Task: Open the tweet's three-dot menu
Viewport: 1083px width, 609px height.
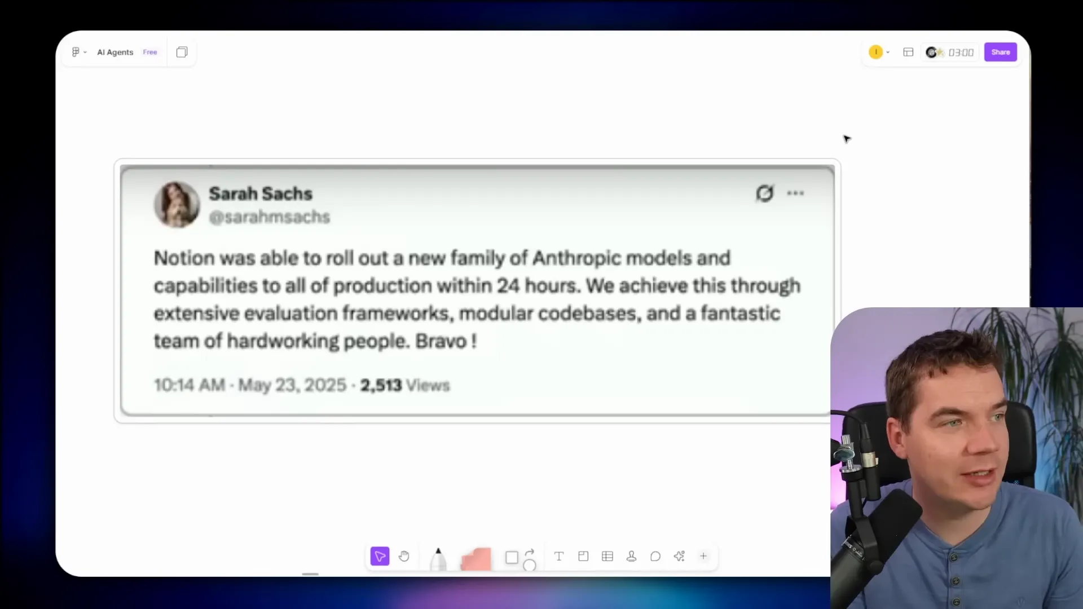Action: pyautogui.click(x=795, y=193)
